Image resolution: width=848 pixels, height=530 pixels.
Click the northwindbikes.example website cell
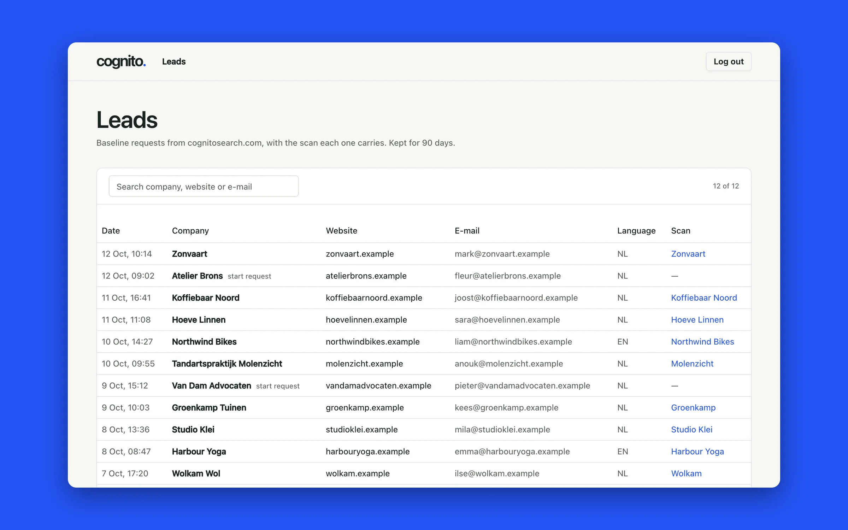coord(372,341)
